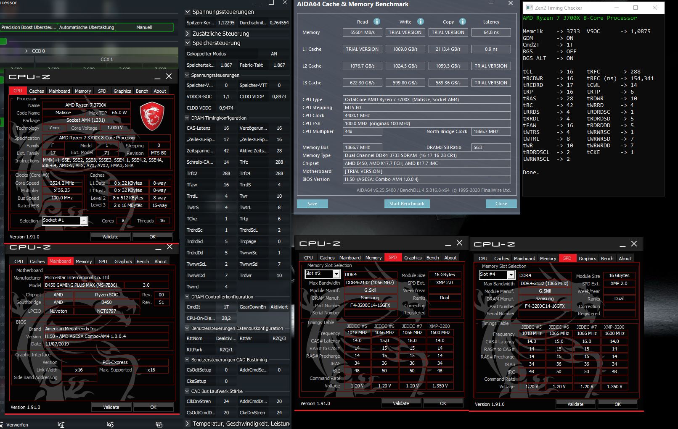This screenshot has width=678, height=429.
Task: Click the Memory Type field Dual Channel DDR4-3733
Action: pyautogui.click(x=428, y=155)
